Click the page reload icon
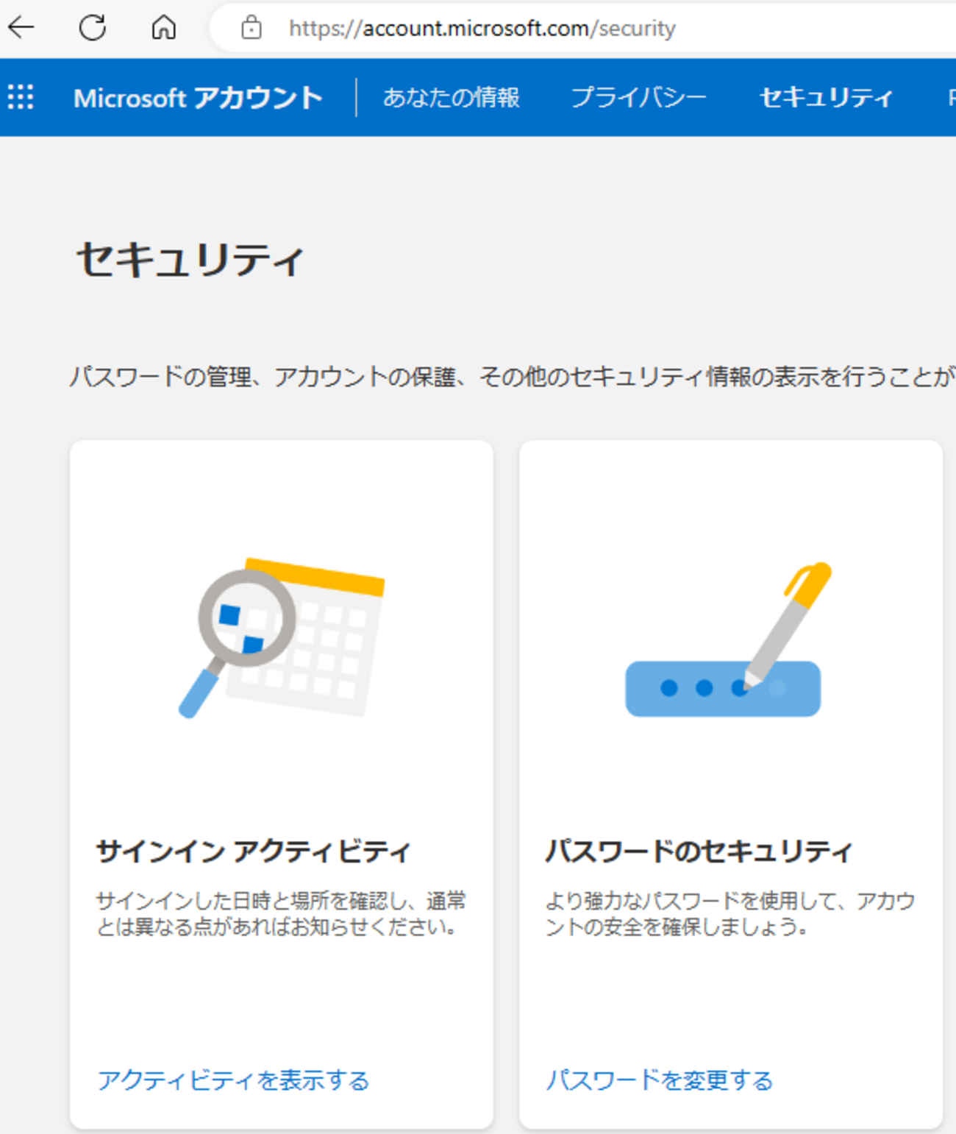Screen dimensions: 956x1134 (91, 28)
